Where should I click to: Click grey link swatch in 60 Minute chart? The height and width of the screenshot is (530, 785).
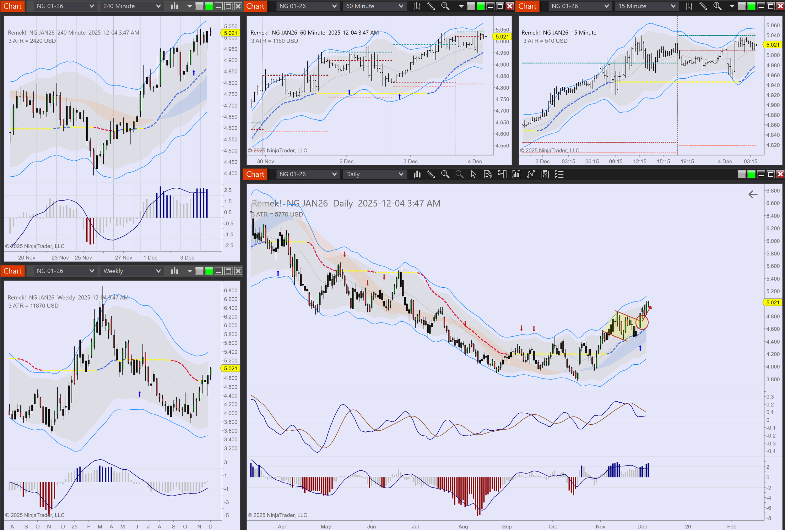click(471, 6)
